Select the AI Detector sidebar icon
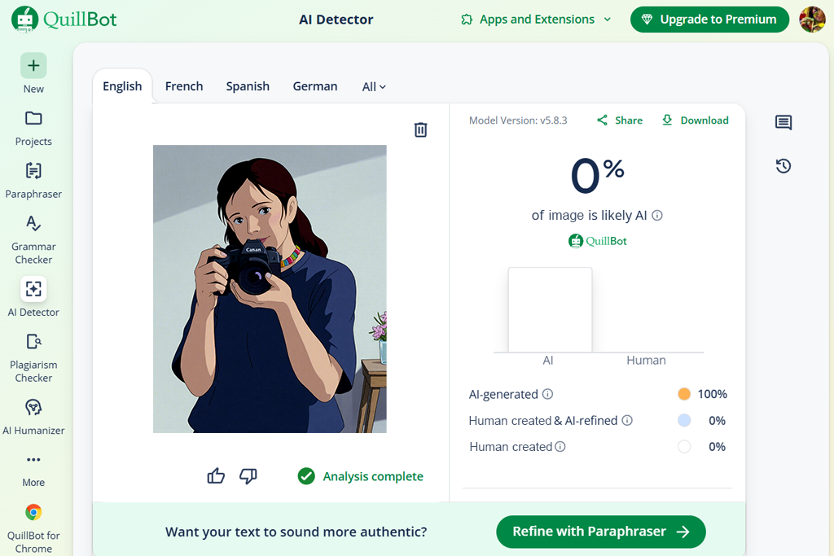The height and width of the screenshot is (556, 834). coord(33,289)
